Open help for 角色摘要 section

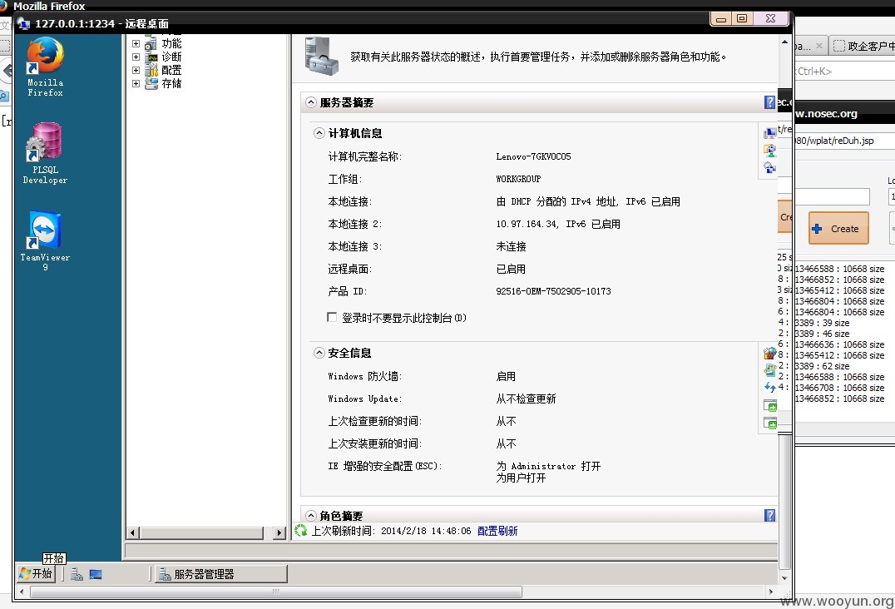pyautogui.click(x=769, y=515)
